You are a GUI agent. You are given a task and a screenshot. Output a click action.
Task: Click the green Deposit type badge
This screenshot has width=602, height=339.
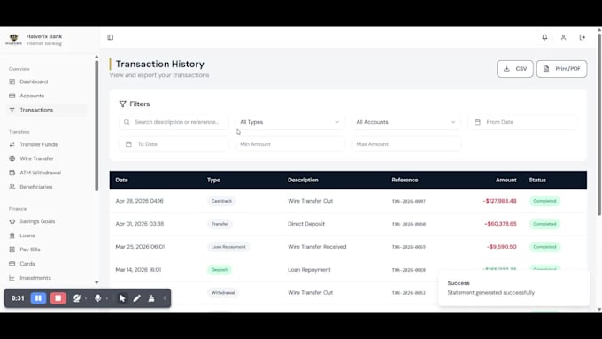220,269
